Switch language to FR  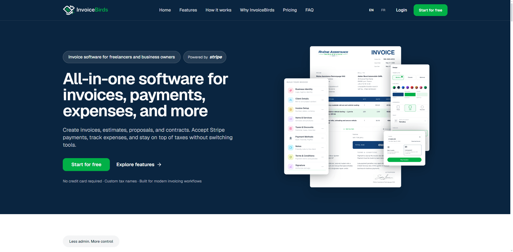383,10
